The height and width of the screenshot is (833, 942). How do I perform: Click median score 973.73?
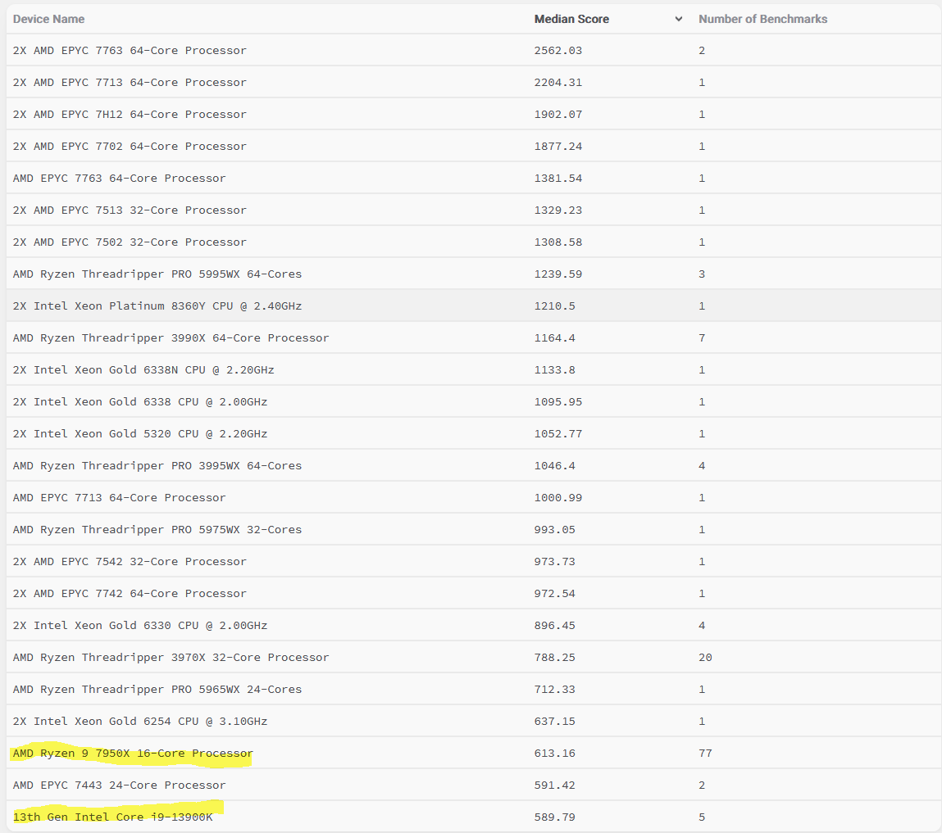click(x=554, y=562)
